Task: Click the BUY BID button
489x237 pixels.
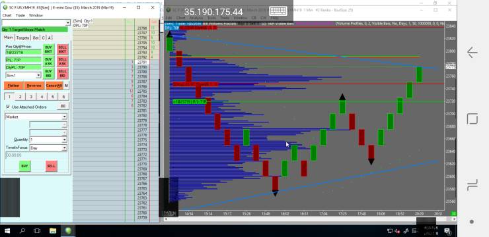Action: click(x=48, y=74)
